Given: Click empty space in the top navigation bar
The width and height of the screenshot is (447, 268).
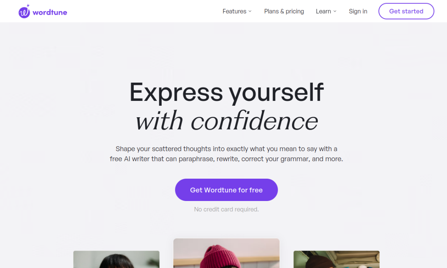Looking at the screenshot, I should click(140, 11).
